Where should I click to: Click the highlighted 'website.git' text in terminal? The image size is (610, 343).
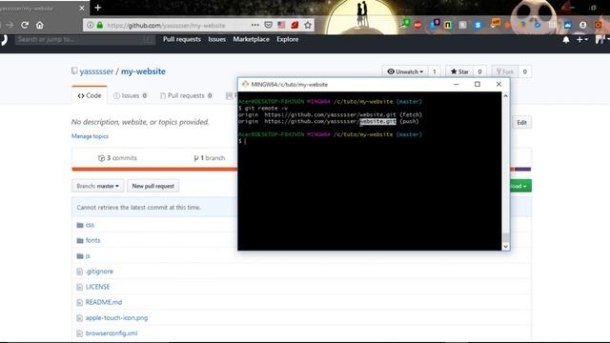[377, 121]
